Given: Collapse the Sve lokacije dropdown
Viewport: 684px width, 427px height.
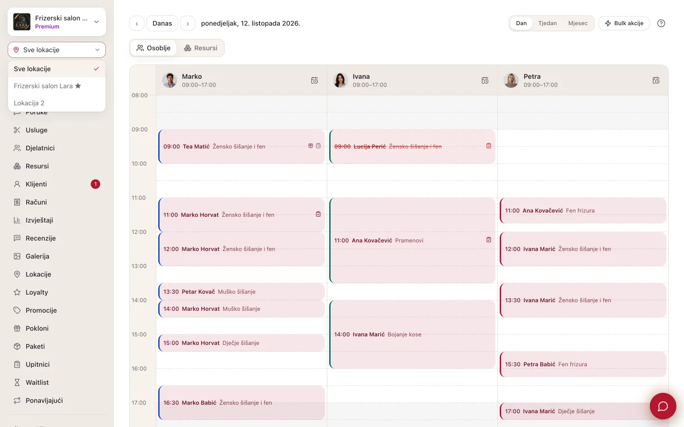Looking at the screenshot, I should (57, 50).
